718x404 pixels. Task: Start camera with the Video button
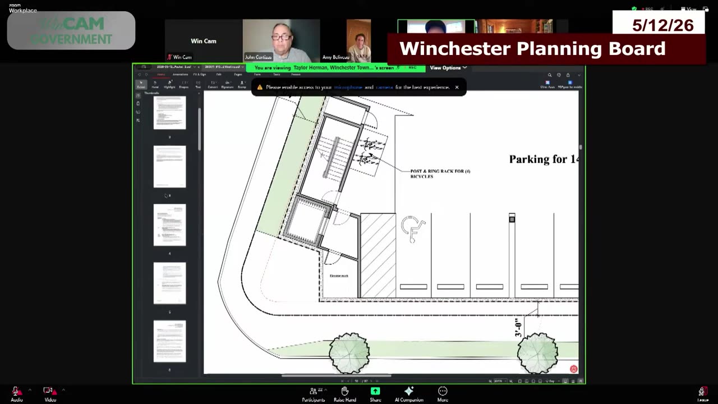coord(50,393)
